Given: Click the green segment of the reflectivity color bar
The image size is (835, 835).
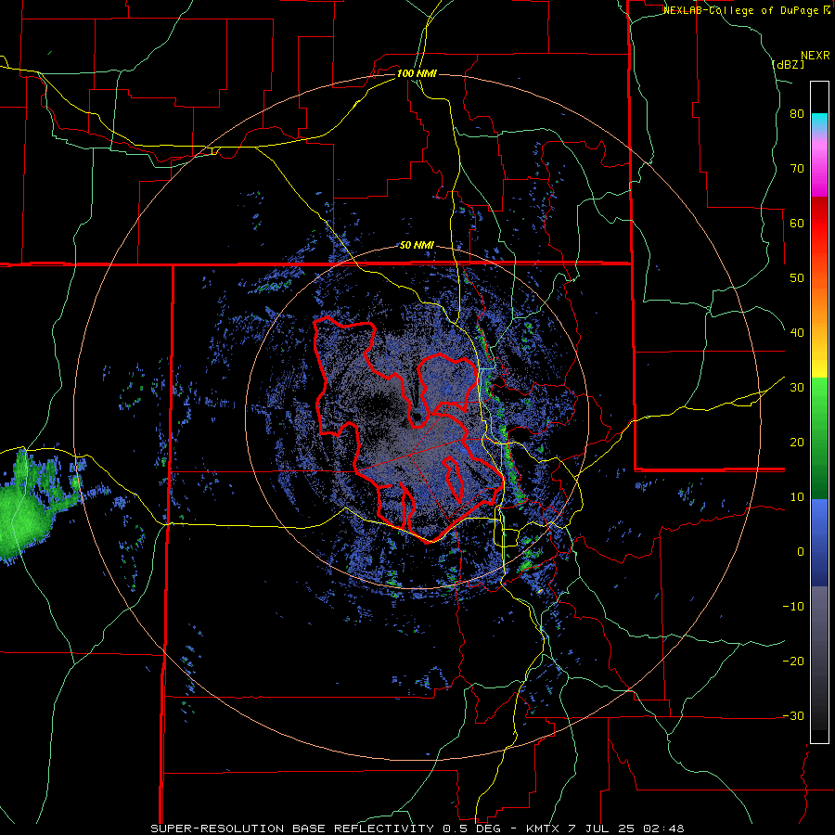Looking at the screenshot, I should tap(819, 438).
